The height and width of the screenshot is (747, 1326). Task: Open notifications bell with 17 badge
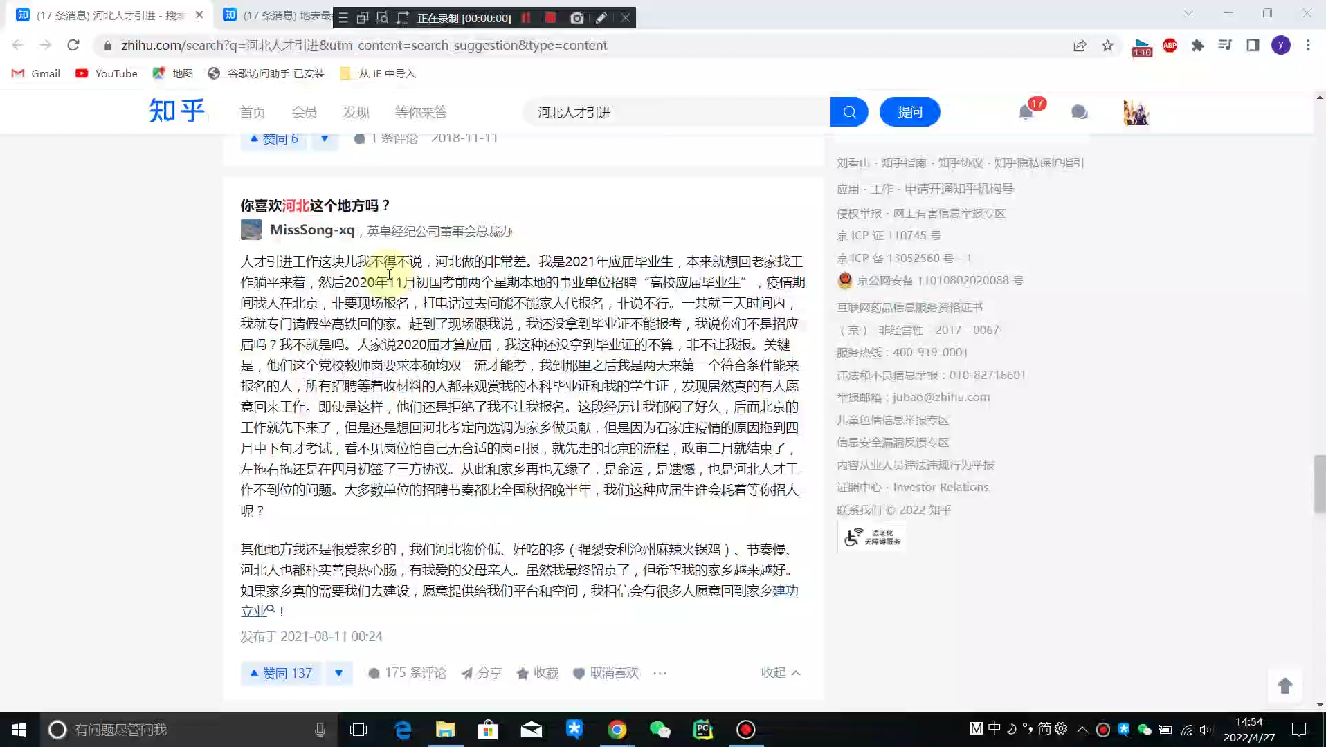pyautogui.click(x=1026, y=112)
